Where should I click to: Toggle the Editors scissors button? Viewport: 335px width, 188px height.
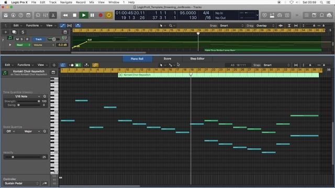53,15
